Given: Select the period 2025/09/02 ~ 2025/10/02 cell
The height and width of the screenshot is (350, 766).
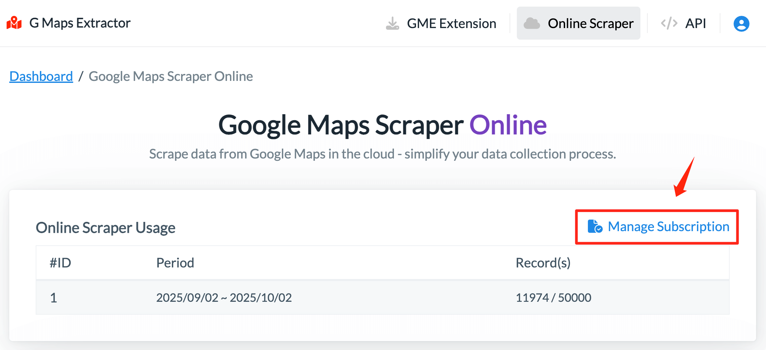Looking at the screenshot, I should coord(224,297).
